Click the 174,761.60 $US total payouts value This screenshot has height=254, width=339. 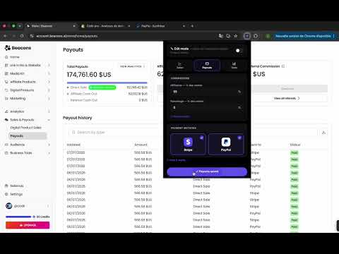pyautogui.click(x=89, y=75)
